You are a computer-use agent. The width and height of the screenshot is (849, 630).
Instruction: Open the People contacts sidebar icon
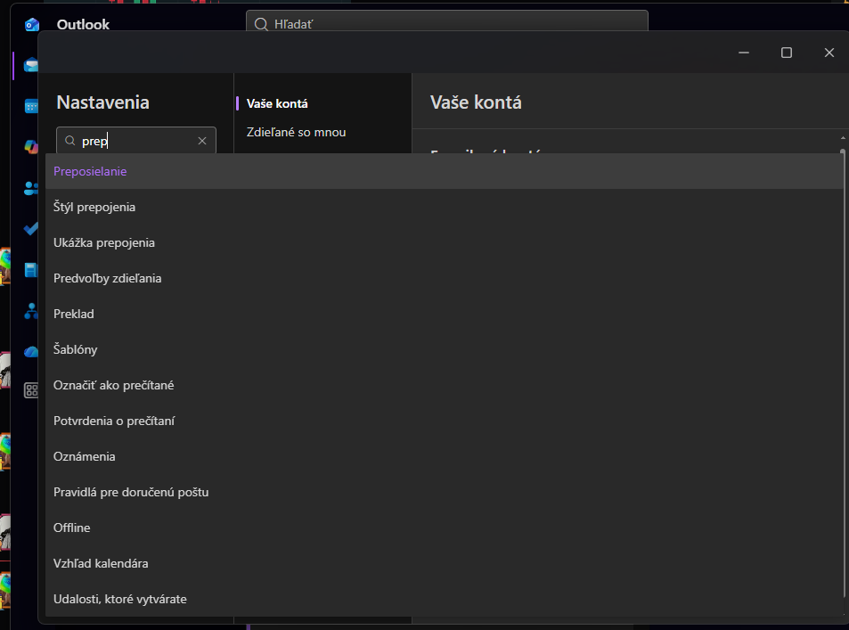[x=31, y=188]
